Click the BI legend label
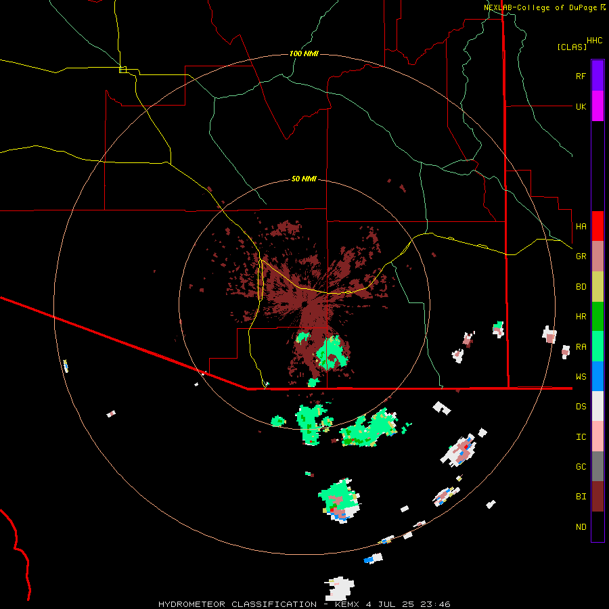This screenshot has height=609, width=609. click(581, 497)
